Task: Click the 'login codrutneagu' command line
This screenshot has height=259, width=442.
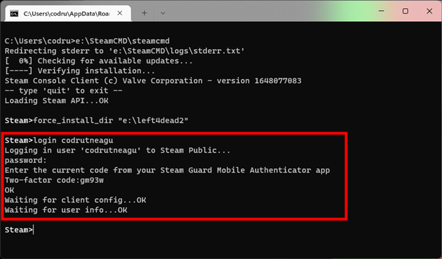Action: tap(59, 140)
